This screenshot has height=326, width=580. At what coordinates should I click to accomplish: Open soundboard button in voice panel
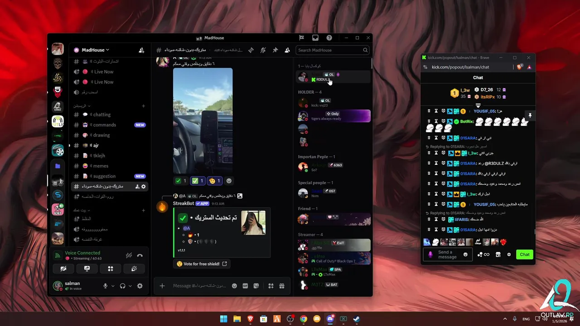coord(134,268)
